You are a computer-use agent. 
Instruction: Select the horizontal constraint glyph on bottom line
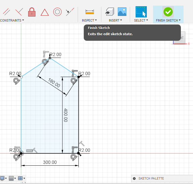coord(30,150)
